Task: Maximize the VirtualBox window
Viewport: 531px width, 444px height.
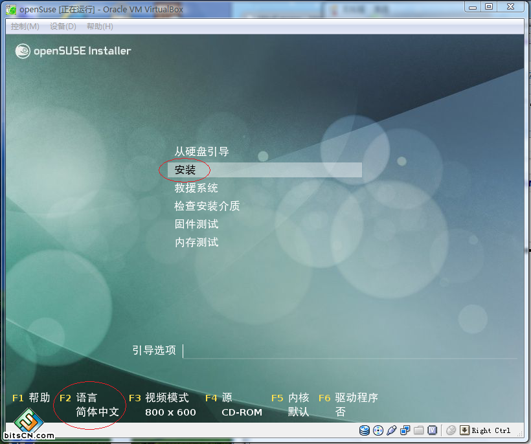Action: pos(489,7)
